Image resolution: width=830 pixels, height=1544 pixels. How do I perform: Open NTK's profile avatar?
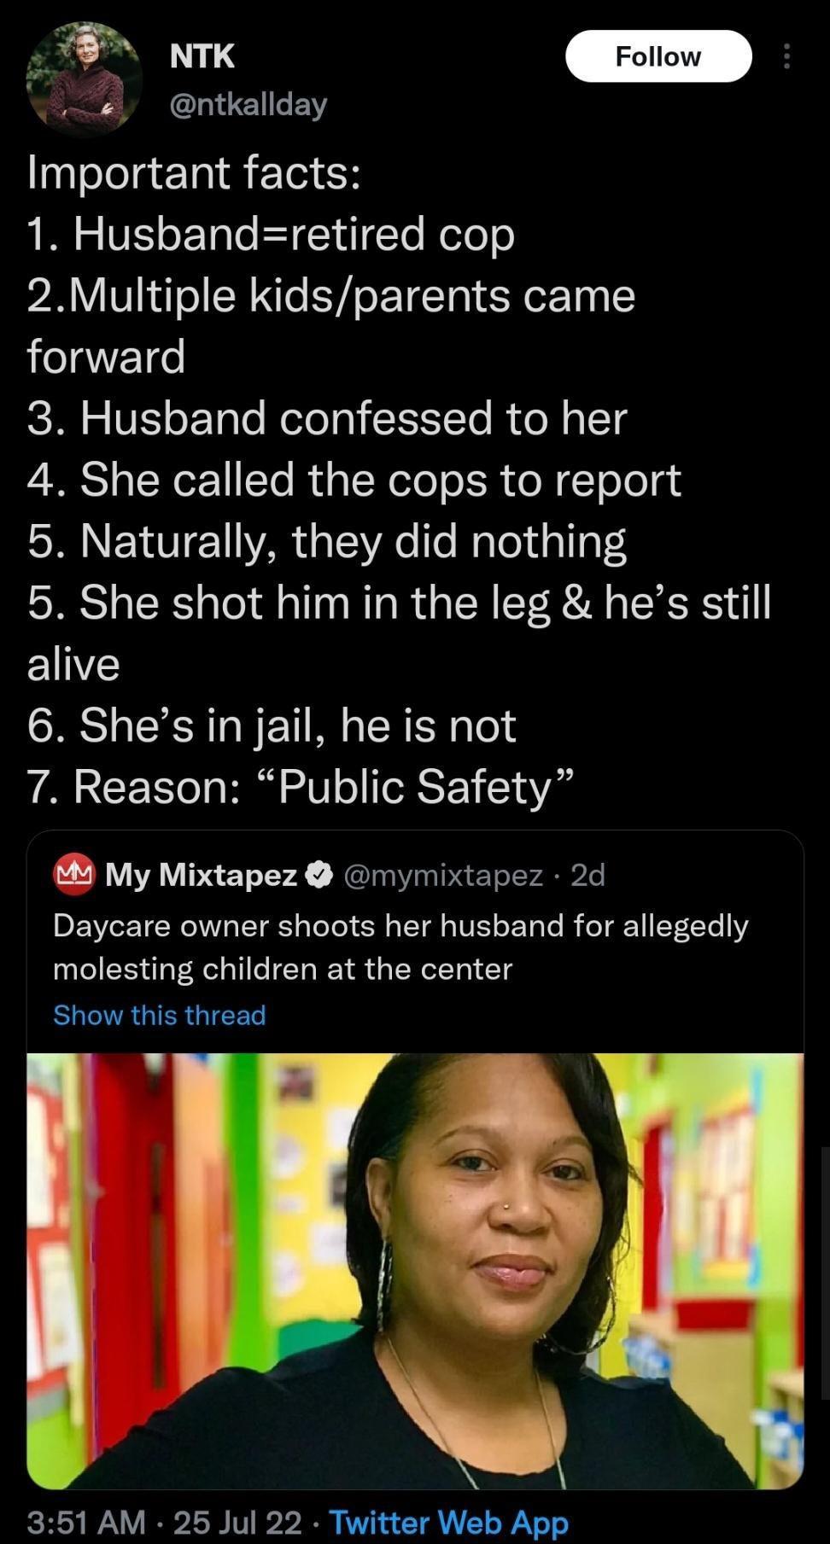(85, 77)
